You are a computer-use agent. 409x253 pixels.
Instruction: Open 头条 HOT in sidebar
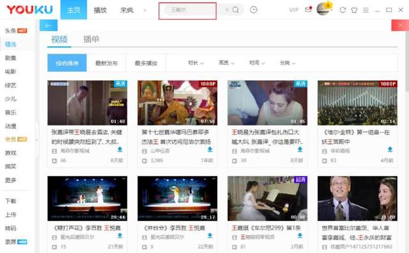(16, 31)
